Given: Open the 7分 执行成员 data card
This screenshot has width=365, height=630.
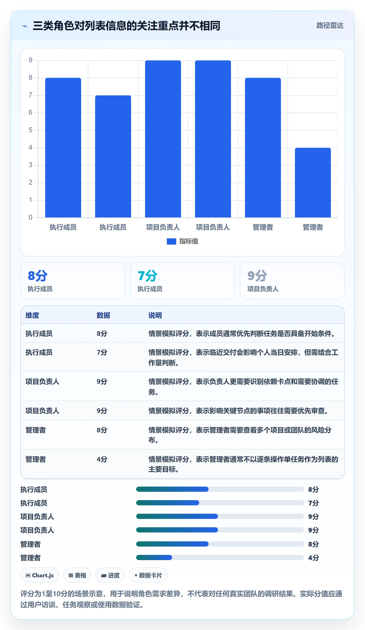Looking at the screenshot, I should 182,281.
